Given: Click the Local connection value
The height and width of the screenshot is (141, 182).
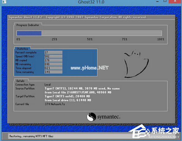Looking at the screenshot, I should (47, 85).
